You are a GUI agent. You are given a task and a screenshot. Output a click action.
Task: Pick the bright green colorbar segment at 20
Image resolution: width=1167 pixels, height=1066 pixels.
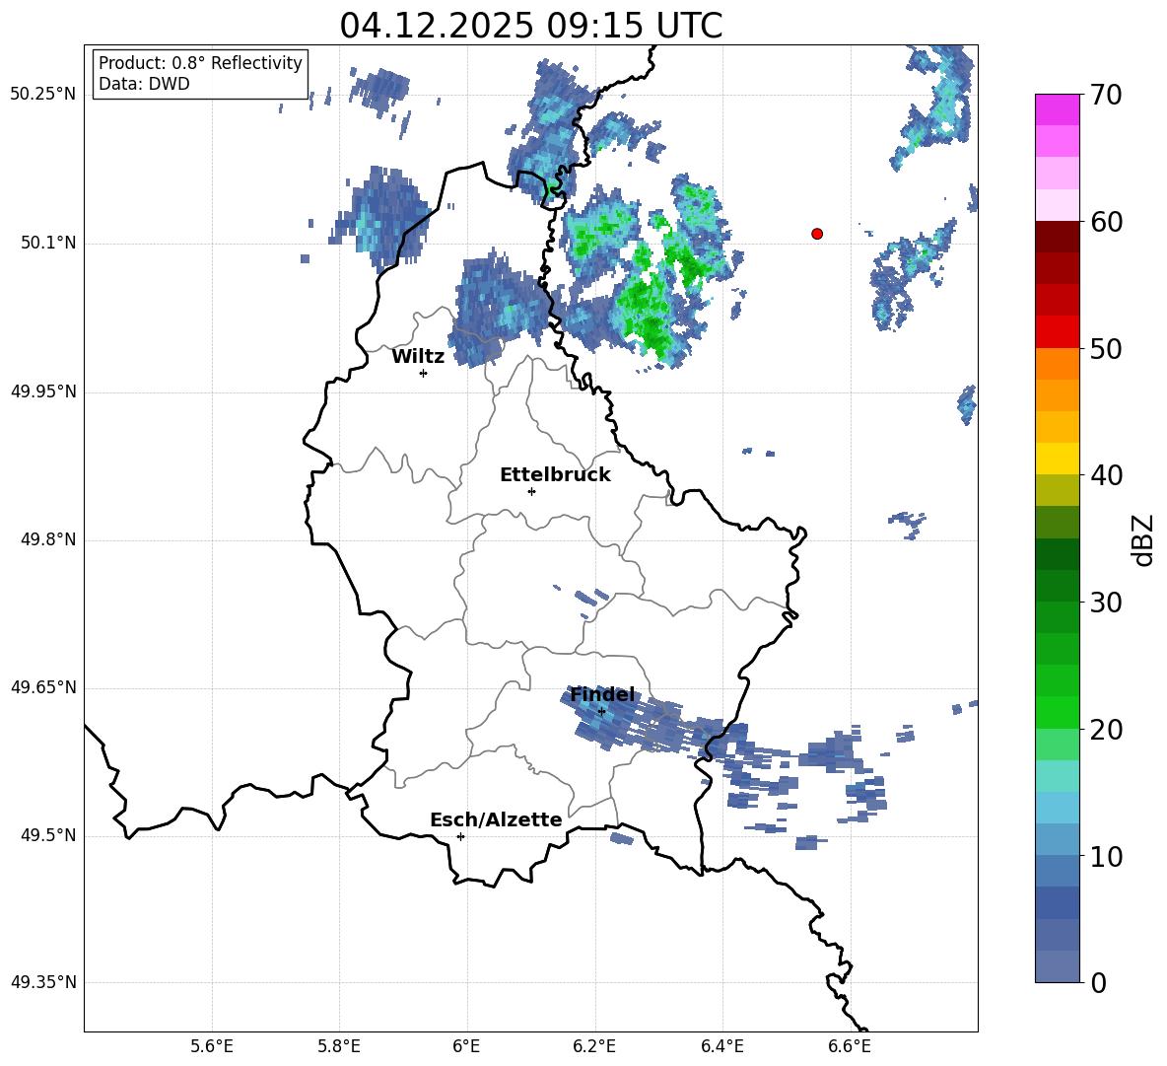(x=1058, y=712)
